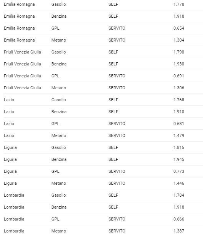The height and width of the screenshot is (239, 203).
Task: Click the Lazio Gasolio price 1.768
Action: (179, 100)
